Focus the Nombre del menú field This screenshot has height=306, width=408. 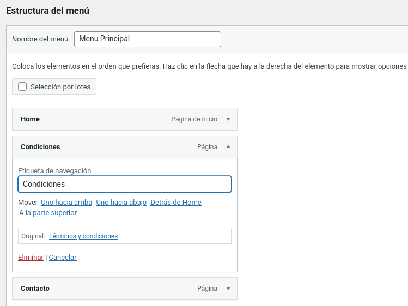point(148,39)
